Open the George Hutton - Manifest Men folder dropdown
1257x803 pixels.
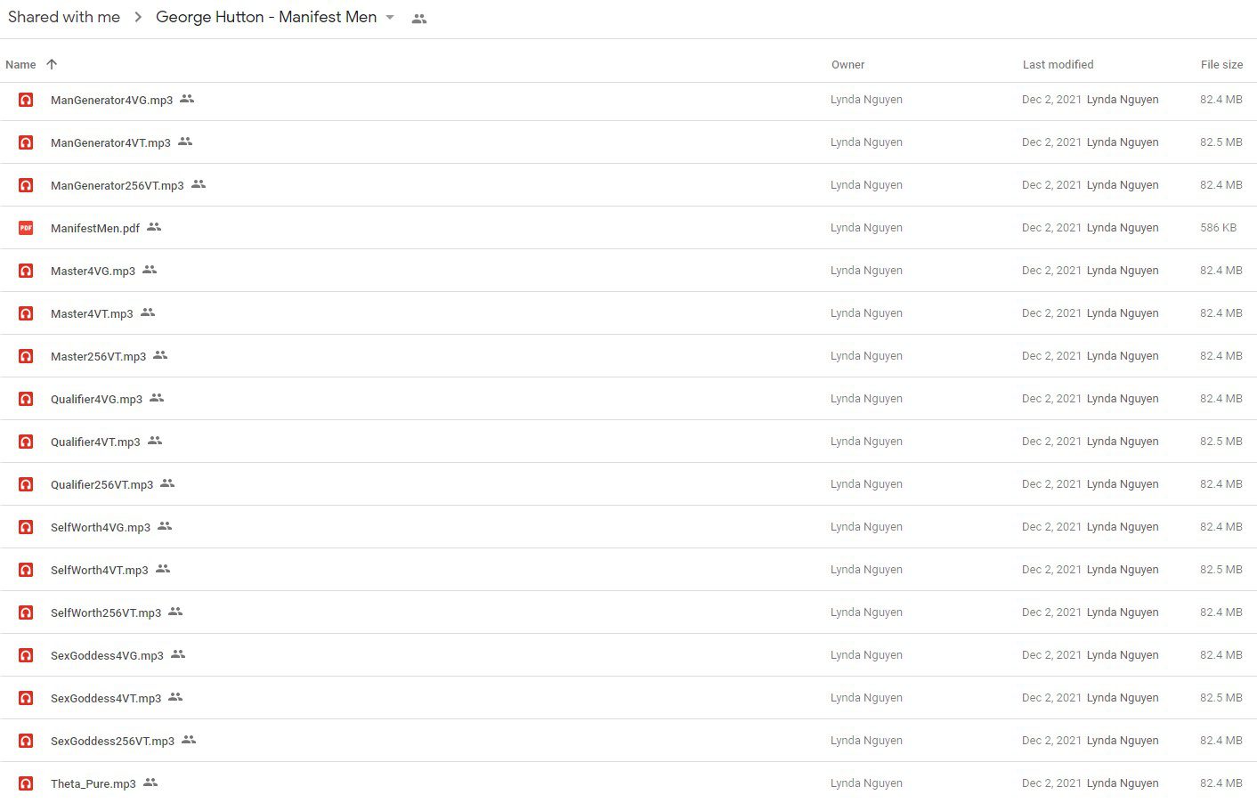[390, 18]
